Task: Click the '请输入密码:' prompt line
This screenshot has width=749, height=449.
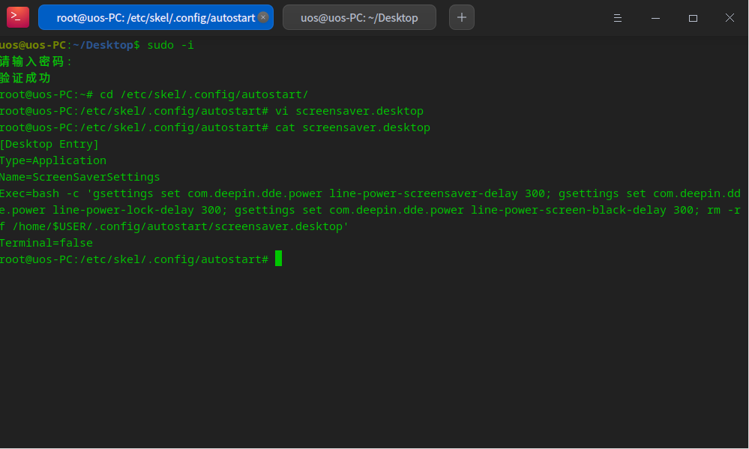Action: [x=35, y=61]
